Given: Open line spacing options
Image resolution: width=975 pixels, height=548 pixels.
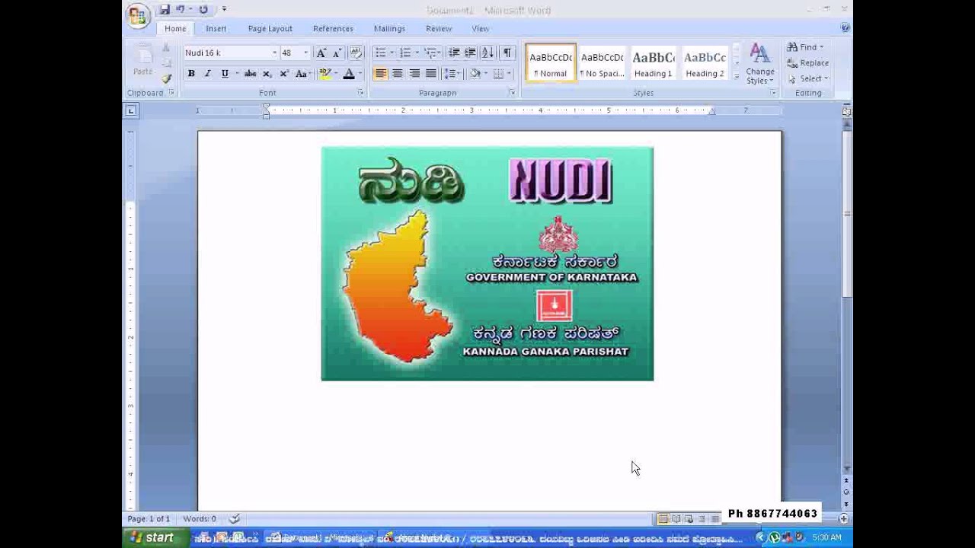Looking at the screenshot, I should click(x=452, y=74).
